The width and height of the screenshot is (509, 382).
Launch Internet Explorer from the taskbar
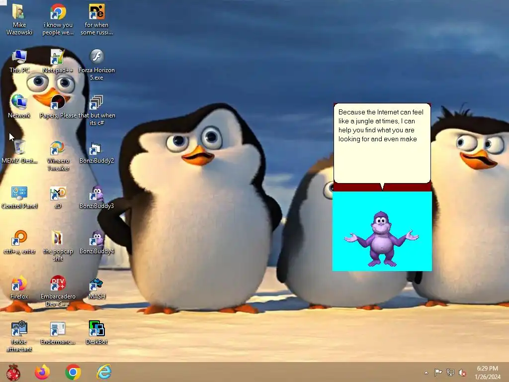pyautogui.click(x=104, y=372)
